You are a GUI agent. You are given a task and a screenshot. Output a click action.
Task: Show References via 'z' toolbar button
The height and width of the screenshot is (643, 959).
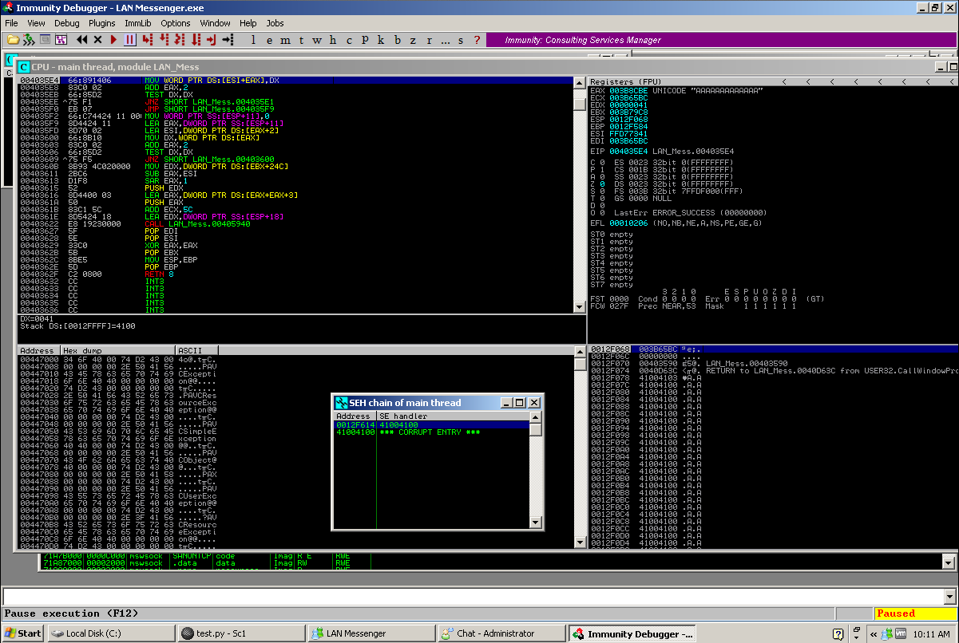(413, 39)
